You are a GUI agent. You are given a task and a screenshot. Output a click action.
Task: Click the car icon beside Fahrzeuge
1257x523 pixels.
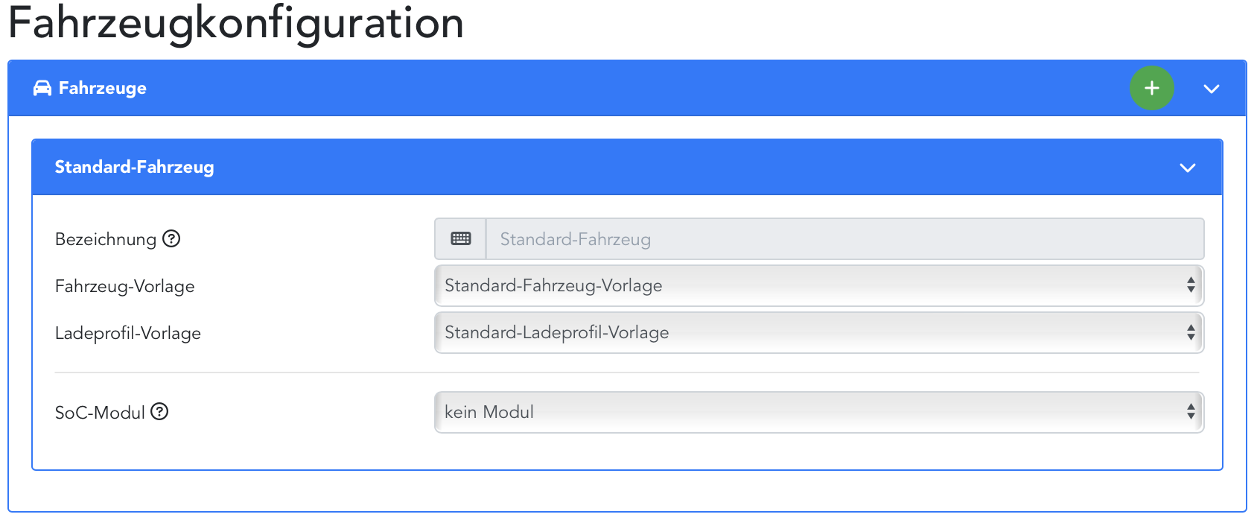[42, 89]
